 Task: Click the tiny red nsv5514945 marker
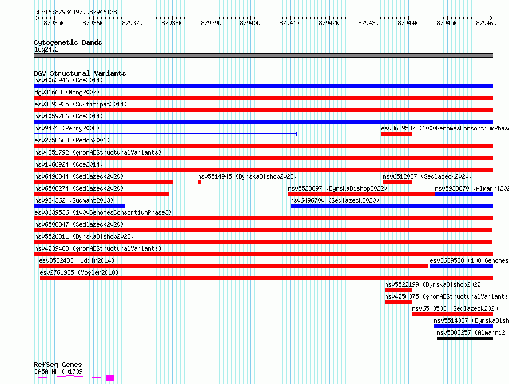point(200,182)
